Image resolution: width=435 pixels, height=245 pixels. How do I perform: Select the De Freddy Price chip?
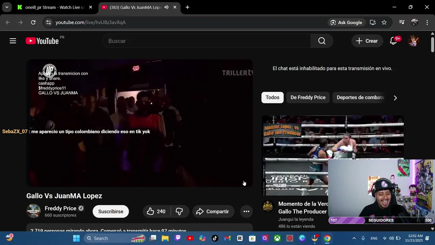[x=308, y=97]
